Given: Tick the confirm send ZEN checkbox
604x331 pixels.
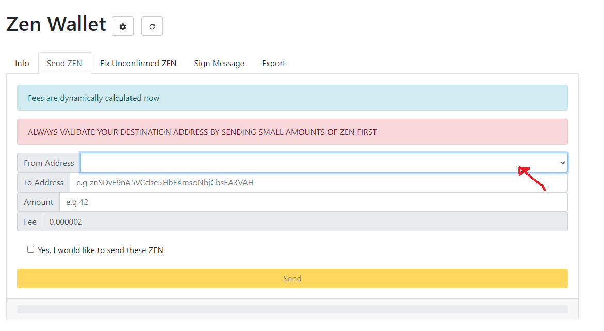Looking at the screenshot, I should (x=30, y=249).
